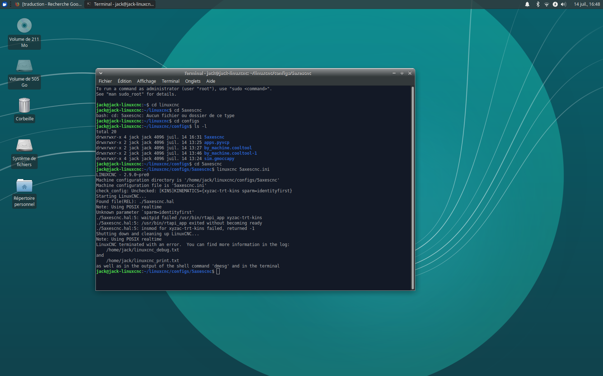The height and width of the screenshot is (376, 603).
Task: Click the 5axescnc directory listing entry
Action: coord(214,137)
